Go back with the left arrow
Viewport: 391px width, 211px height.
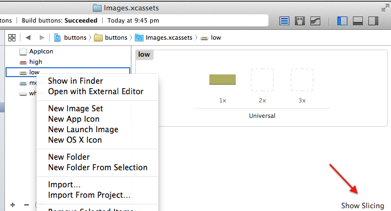28,37
